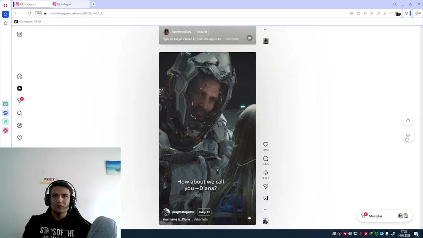
Task: Open notifications heart in the sidebar
Action: [x=19, y=138]
